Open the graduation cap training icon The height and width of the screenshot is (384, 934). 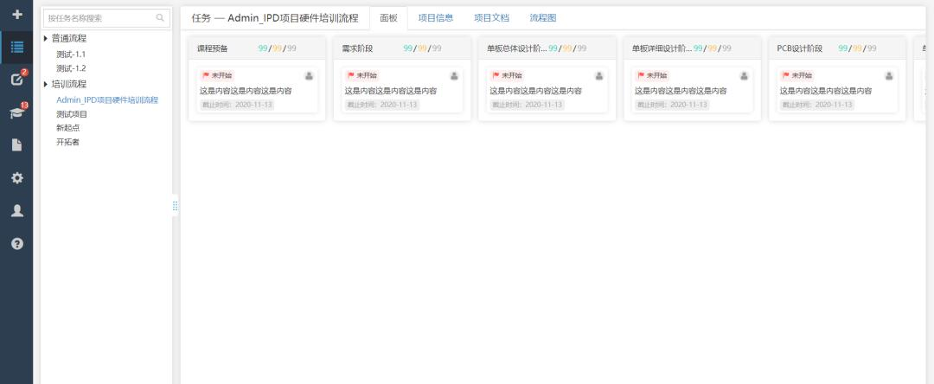click(x=16, y=112)
